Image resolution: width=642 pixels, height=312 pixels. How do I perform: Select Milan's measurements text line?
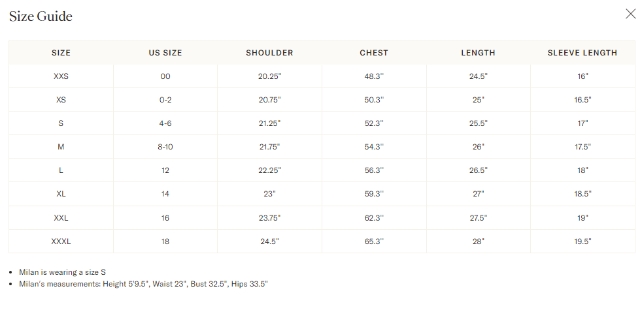[x=143, y=284]
